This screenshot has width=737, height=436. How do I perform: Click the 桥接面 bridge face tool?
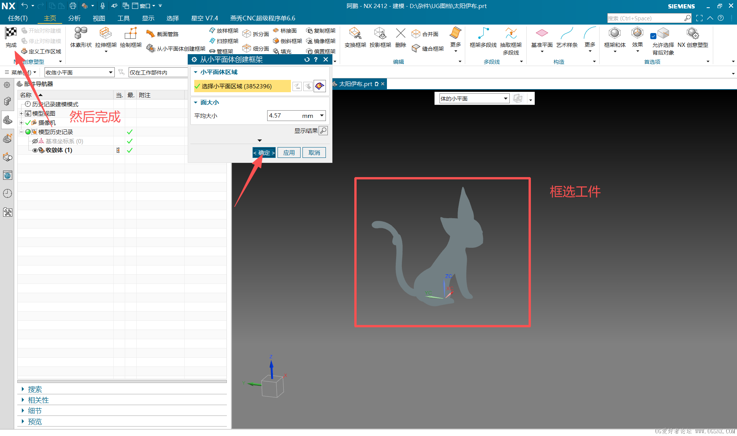pos(285,31)
